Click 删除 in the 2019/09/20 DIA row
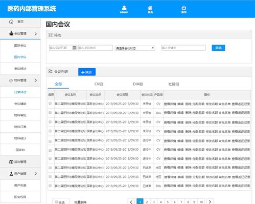Screen dimensions: 255x204 click(189, 113)
